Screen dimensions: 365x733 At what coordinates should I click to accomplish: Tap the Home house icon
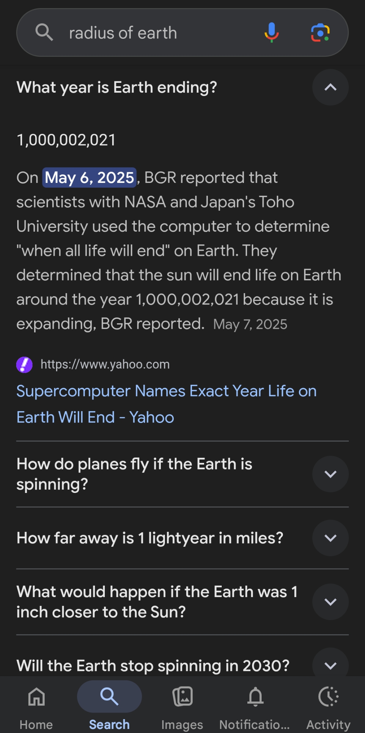(37, 696)
